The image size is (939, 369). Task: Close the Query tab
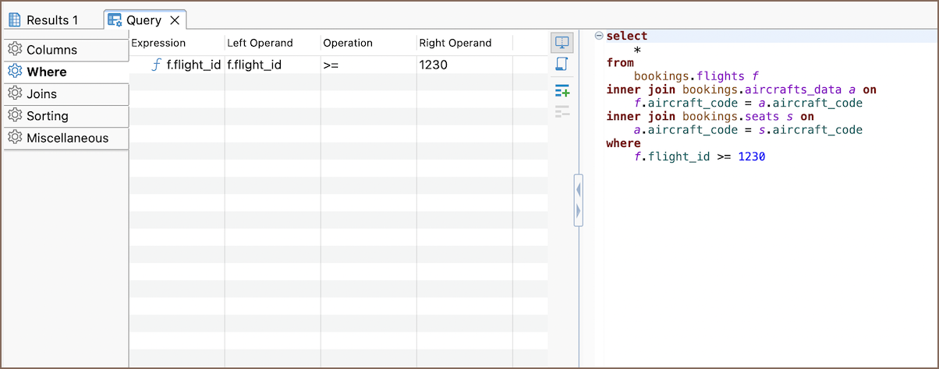[x=175, y=20]
